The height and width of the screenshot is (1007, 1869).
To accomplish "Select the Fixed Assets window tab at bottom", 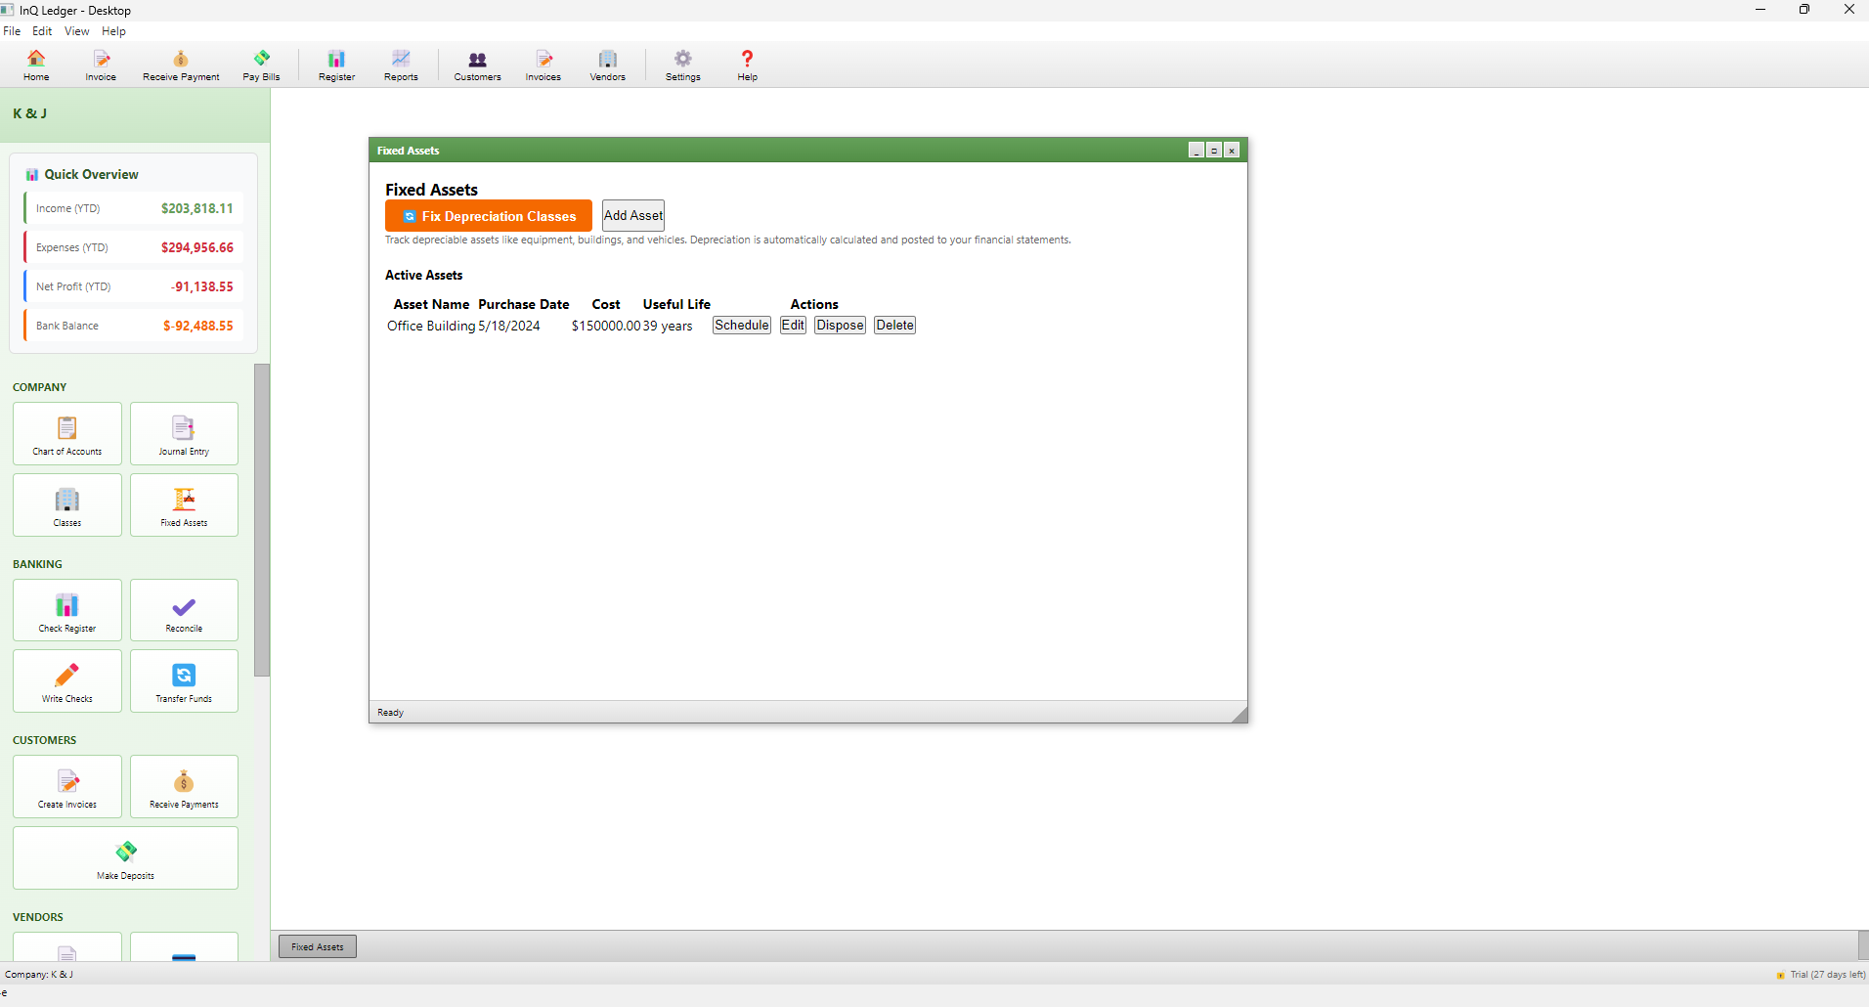I will pos(318,946).
